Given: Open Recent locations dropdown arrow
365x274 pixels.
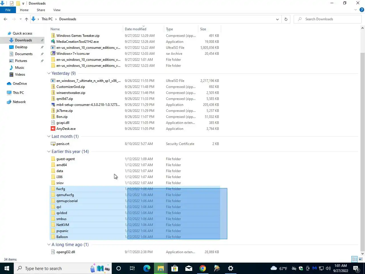Looking at the screenshot, I should 21,19.
